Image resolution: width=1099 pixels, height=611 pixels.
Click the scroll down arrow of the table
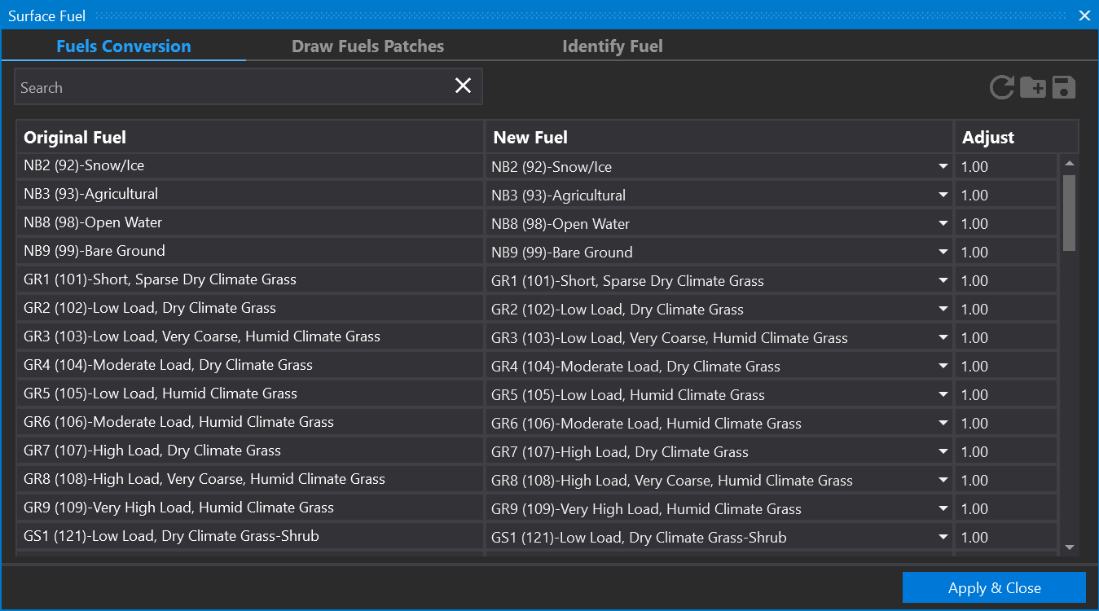(1070, 547)
